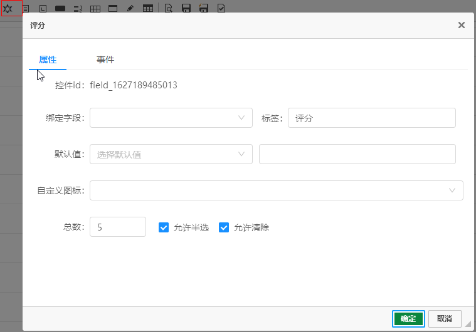The height and width of the screenshot is (332, 476).
Task: Click the square L label toolbar icon
Action: click(x=43, y=9)
